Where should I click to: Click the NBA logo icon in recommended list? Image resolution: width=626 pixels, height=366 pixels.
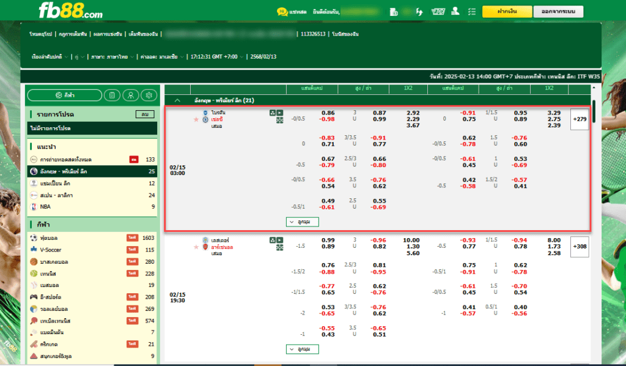click(34, 207)
